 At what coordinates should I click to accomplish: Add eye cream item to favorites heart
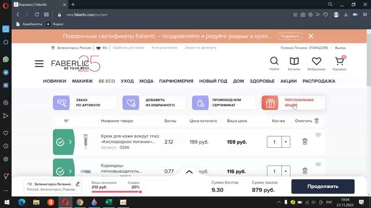(318, 135)
